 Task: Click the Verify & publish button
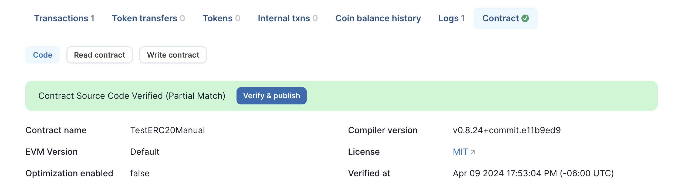[x=272, y=96]
